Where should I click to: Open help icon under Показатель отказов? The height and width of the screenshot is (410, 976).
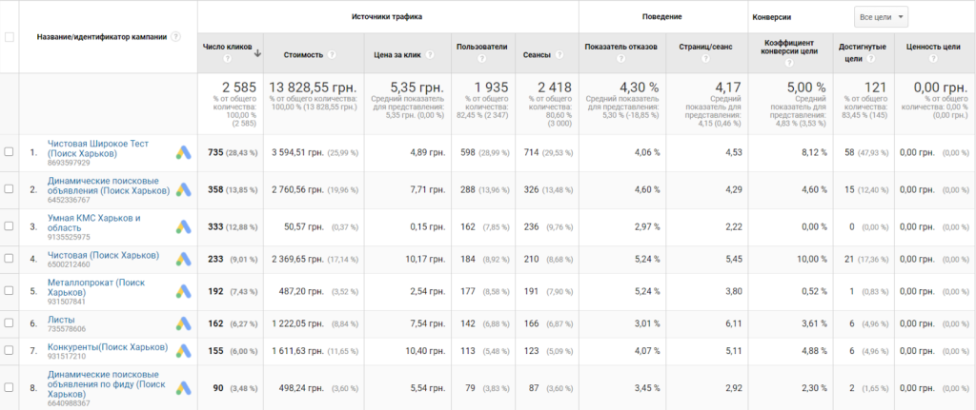click(x=620, y=59)
